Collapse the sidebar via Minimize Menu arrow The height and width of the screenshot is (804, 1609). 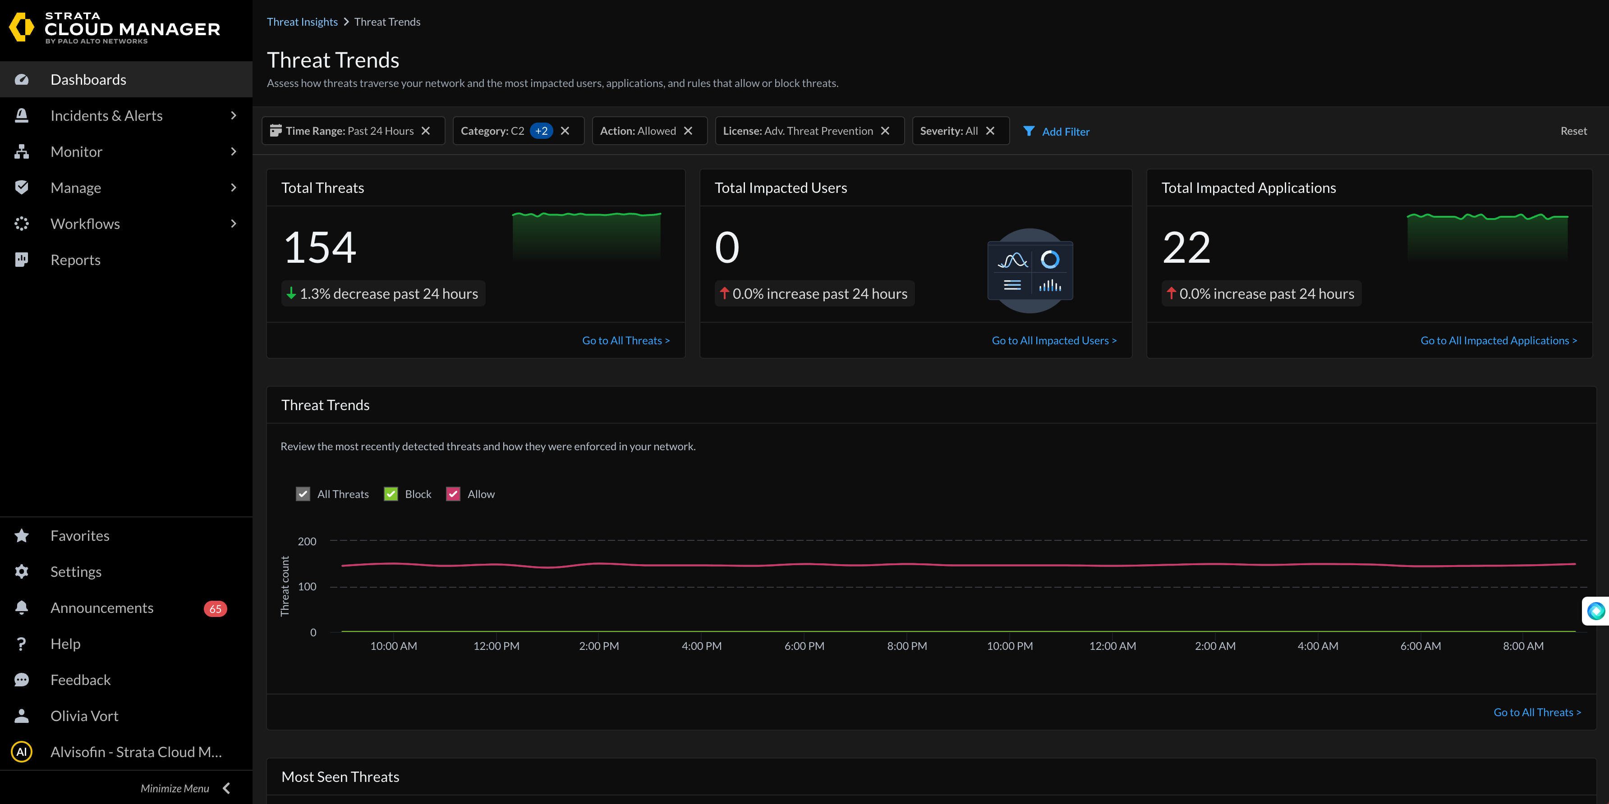226,787
